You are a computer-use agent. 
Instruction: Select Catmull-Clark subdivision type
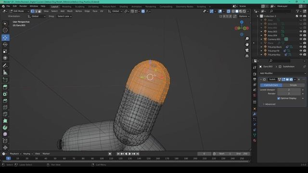(271, 85)
